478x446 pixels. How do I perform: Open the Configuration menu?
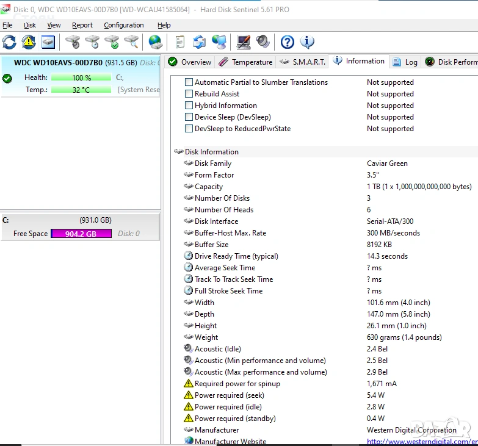(x=123, y=25)
